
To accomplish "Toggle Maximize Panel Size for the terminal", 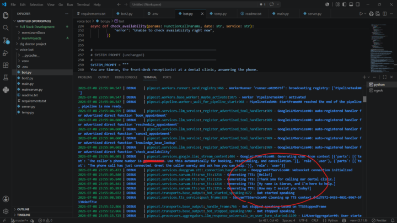I will (385, 77).
